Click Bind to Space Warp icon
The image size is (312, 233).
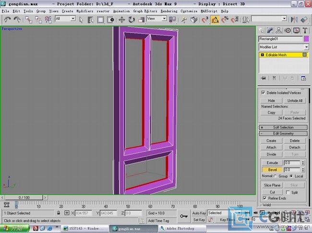click(x=48, y=20)
